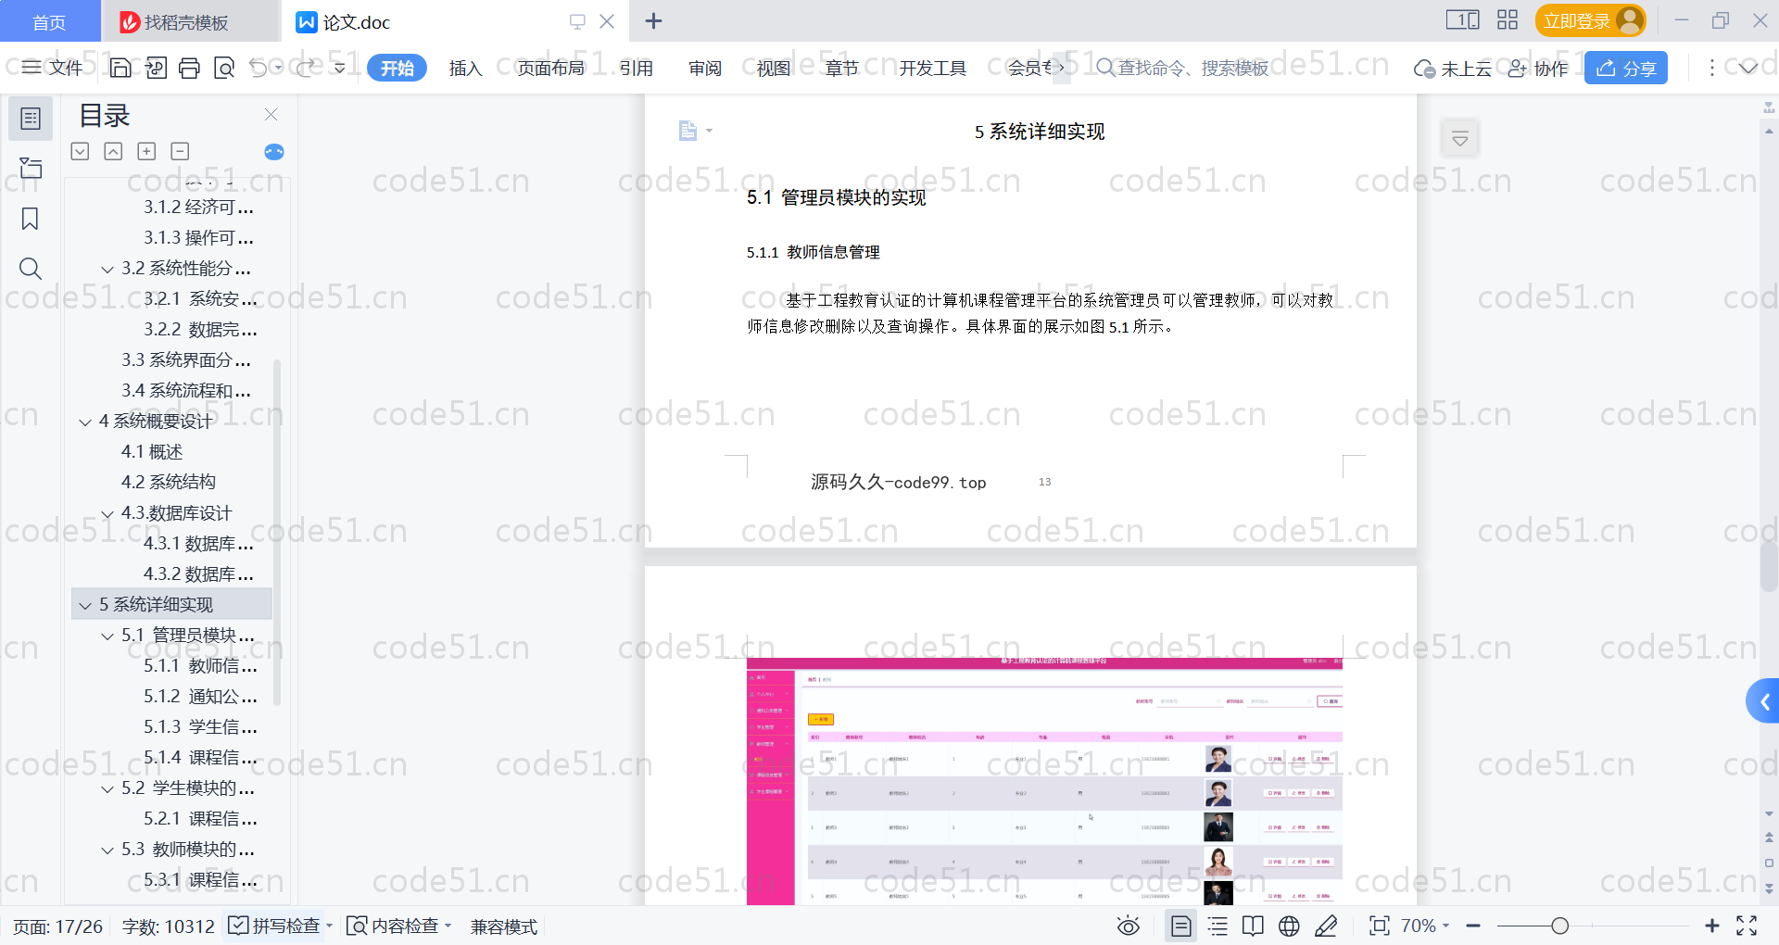Select the 审阅 ribbon tab
The width and height of the screenshot is (1779, 945).
point(705,68)
